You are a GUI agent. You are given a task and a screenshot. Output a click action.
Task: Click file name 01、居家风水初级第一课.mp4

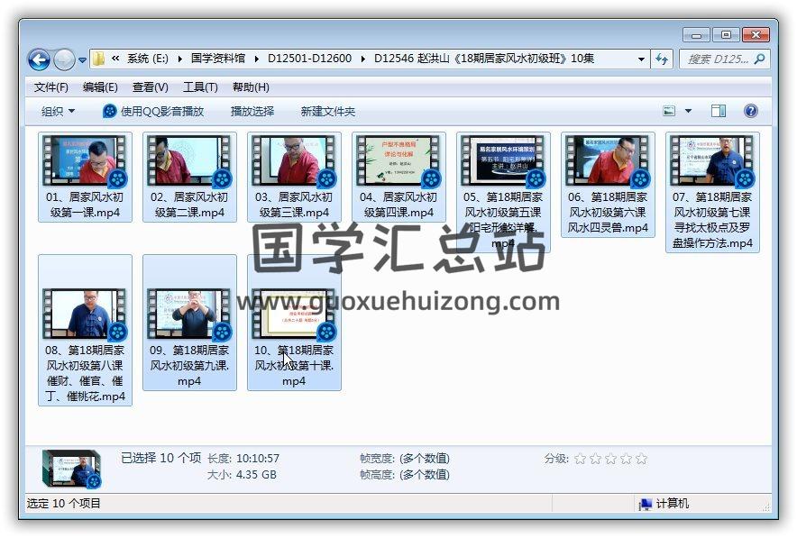pyautogui.click(x=85, y=205)
